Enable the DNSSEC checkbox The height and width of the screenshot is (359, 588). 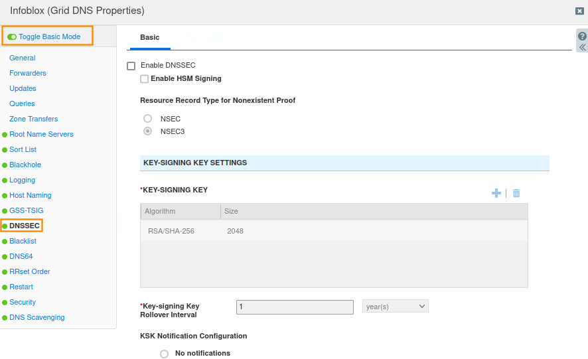tap(131, 66)
